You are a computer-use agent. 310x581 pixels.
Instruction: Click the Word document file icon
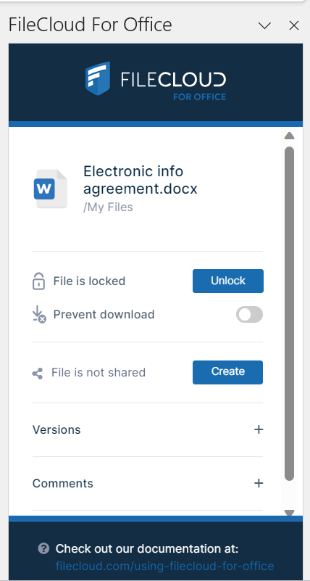(50, 189)
